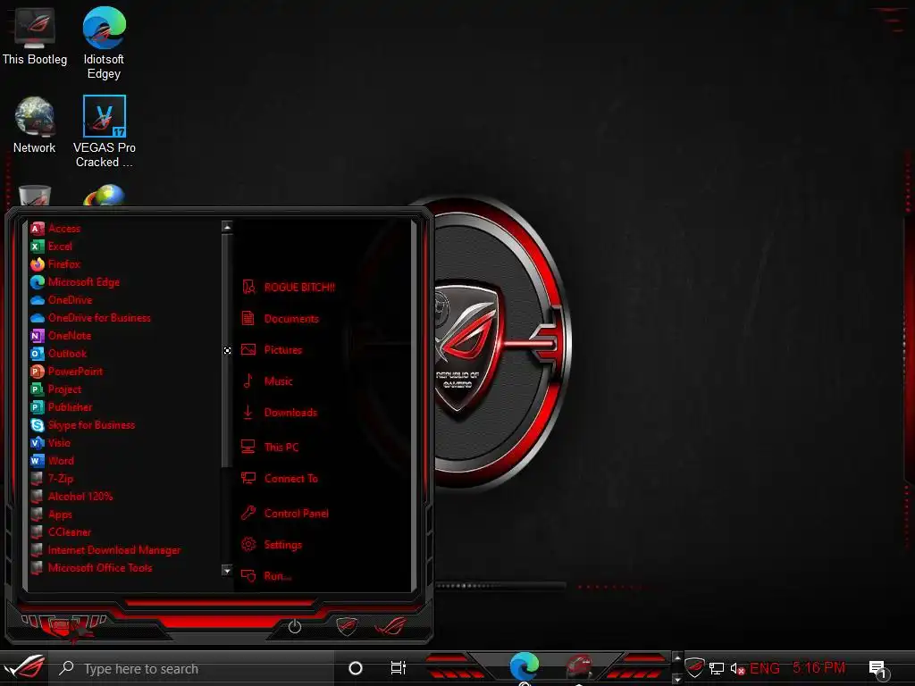Click the ROG eye logo button
This screenshot has width=915, height=686.
pos(391,626)
